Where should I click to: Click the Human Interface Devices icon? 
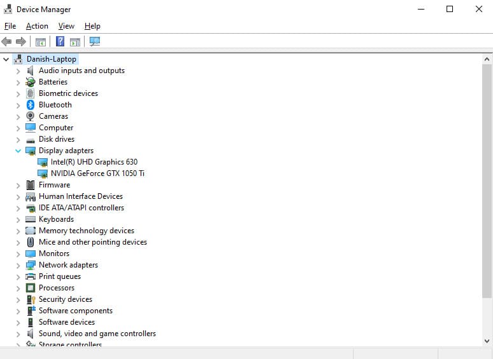[31, 196]
